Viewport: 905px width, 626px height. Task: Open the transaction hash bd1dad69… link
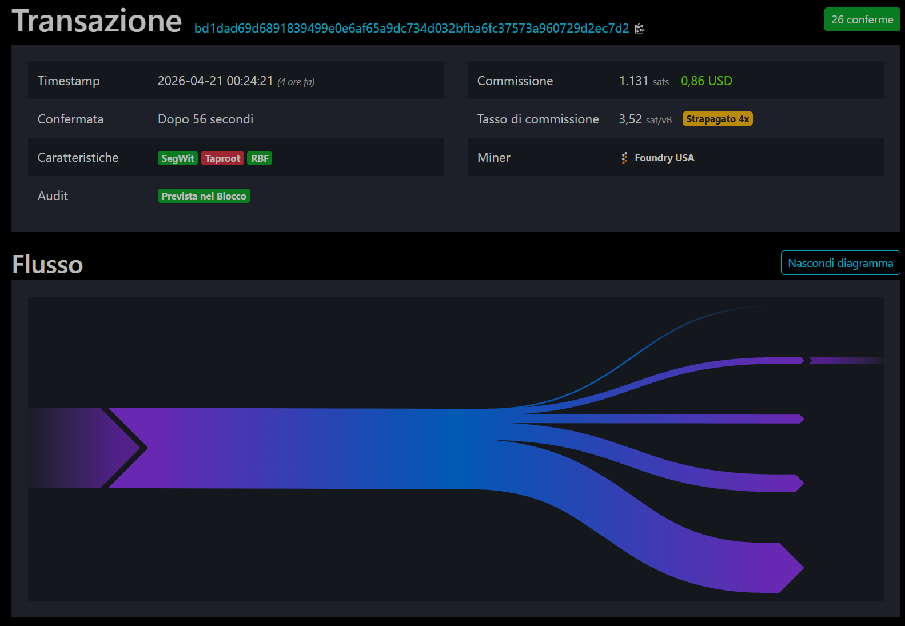pos(412,29)
